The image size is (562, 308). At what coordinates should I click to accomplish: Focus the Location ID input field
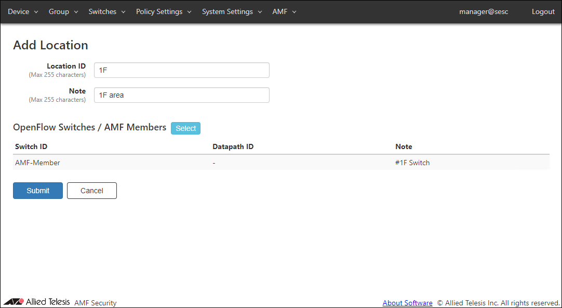181,70
